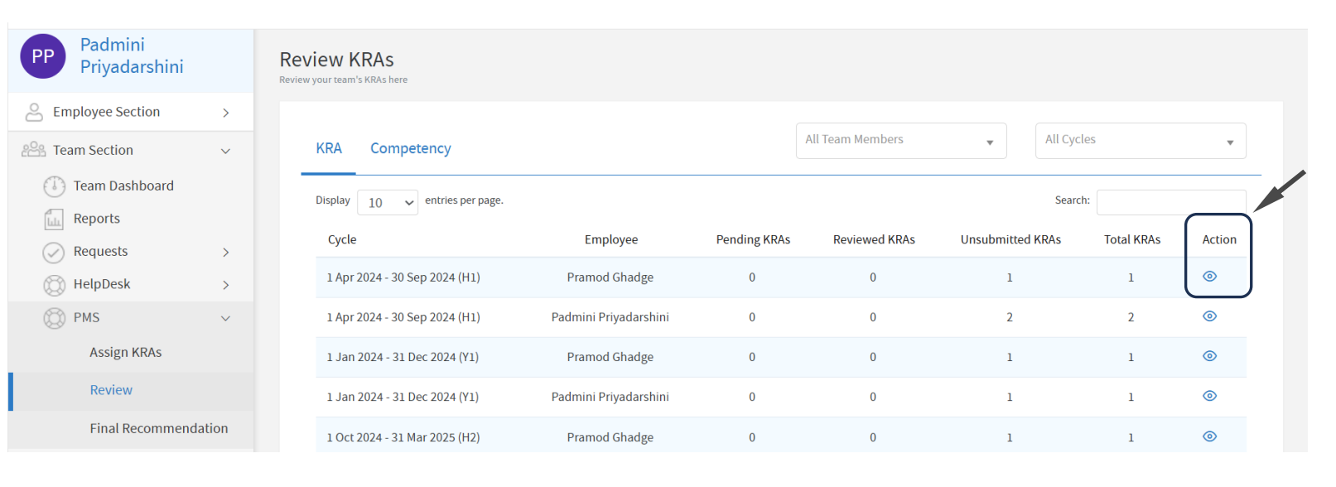Open the All Cycles dropdown
The height and width of the screenshot is (487, 1336).
pos(1140,141)
